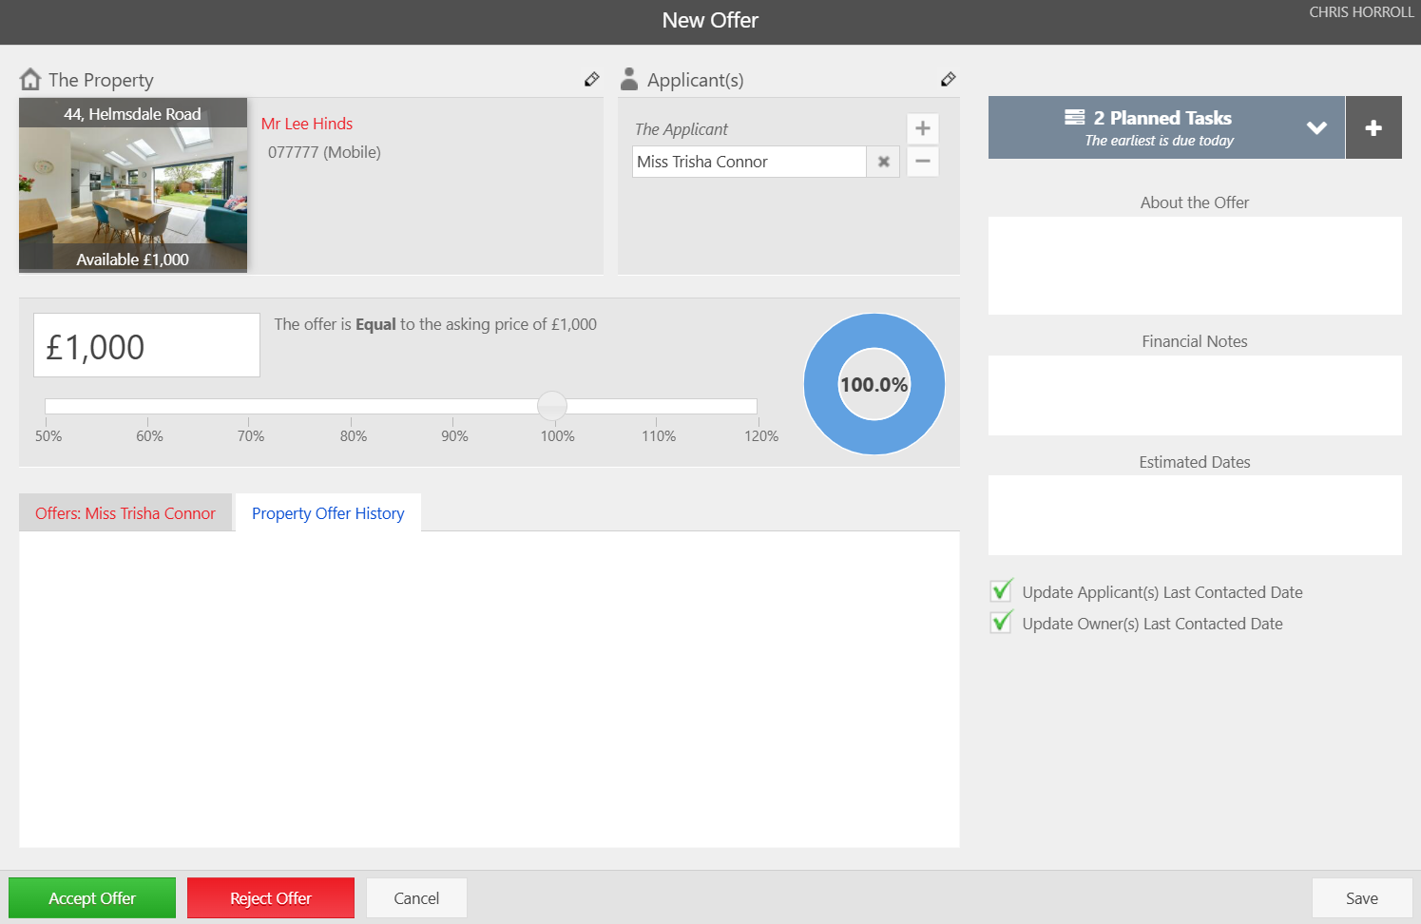Click the edit pencil beside Applicant(s)
Viewport: 1421px width, 924px height.
948,79
